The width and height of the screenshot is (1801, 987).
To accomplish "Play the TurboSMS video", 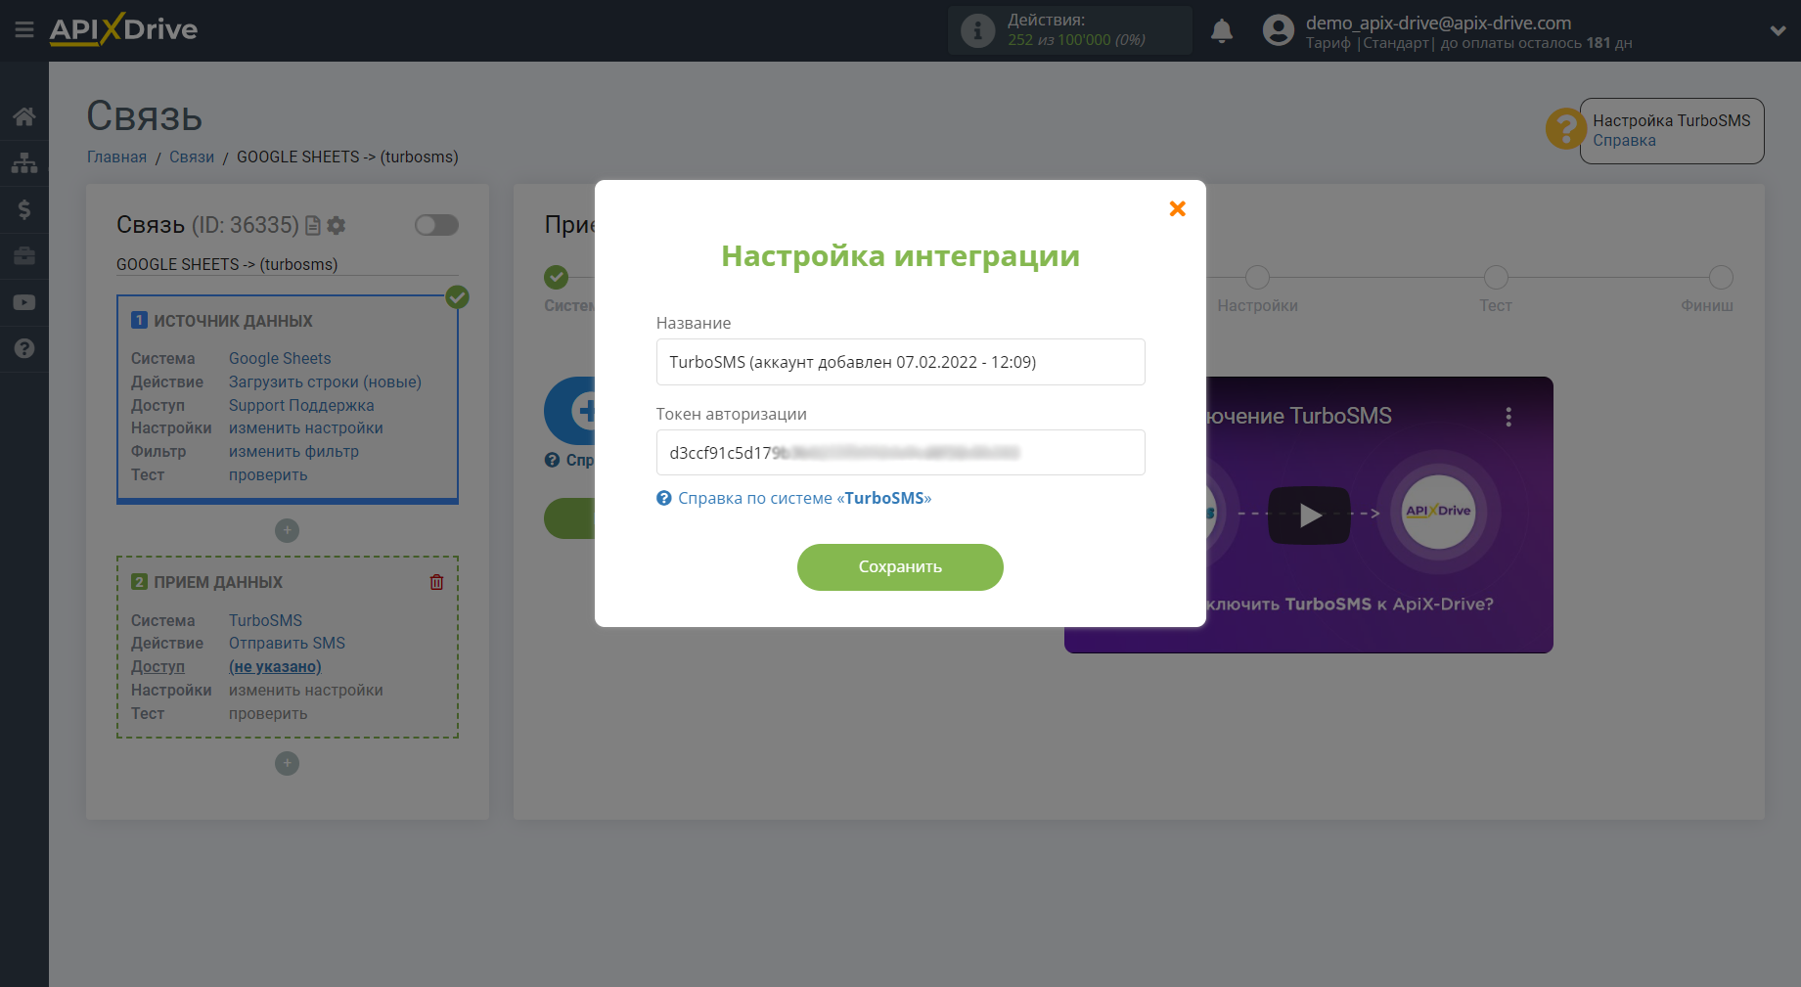I will coord(1309,516).
